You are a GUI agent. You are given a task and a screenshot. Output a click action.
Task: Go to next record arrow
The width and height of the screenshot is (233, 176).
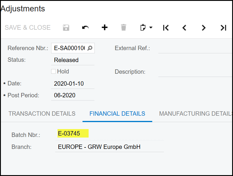pos(203,28)
